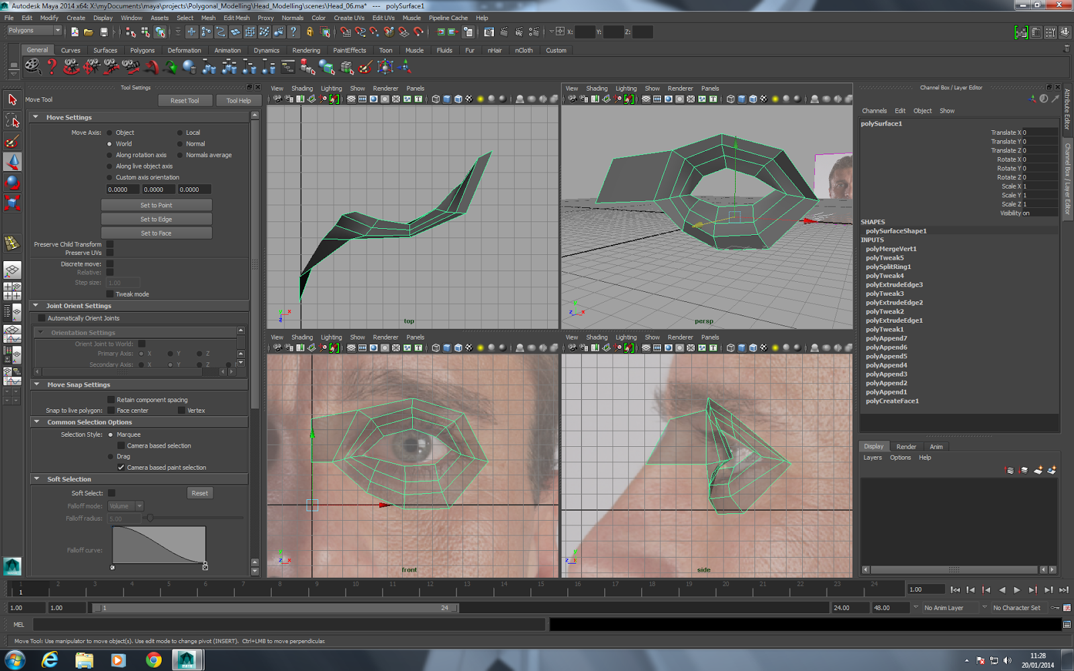
Task: Open the Edit Mesh menu
Action: coord(236,18)
